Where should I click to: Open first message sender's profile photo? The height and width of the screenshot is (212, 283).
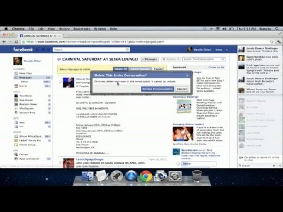point(68,82)
